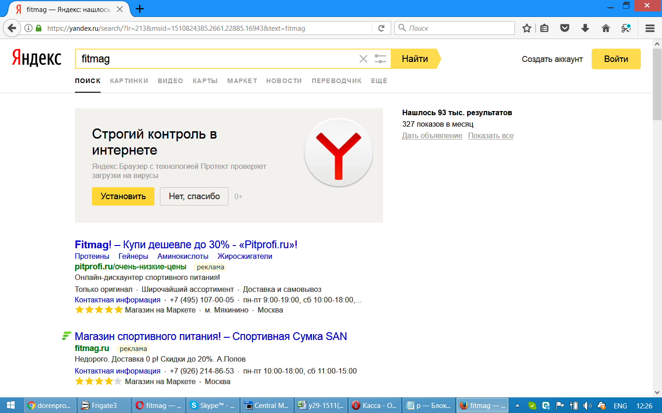Click the fitmag.ru green URL

point(92,348)
